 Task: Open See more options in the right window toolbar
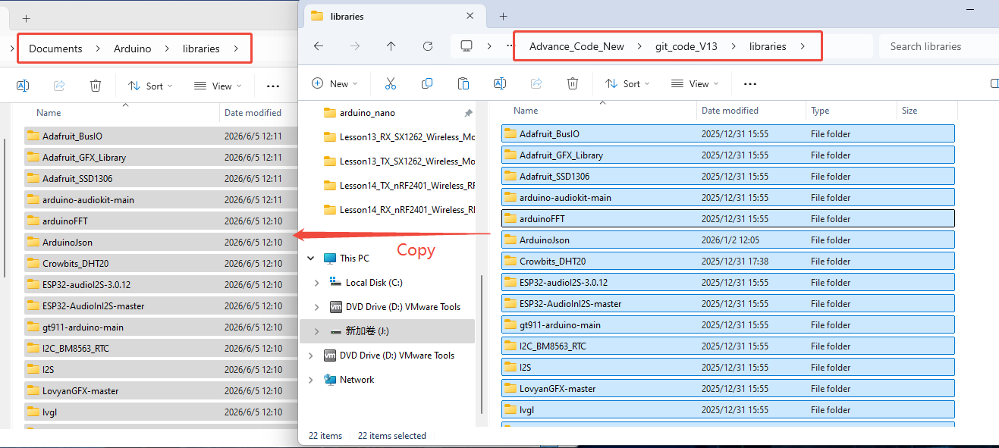750,83
